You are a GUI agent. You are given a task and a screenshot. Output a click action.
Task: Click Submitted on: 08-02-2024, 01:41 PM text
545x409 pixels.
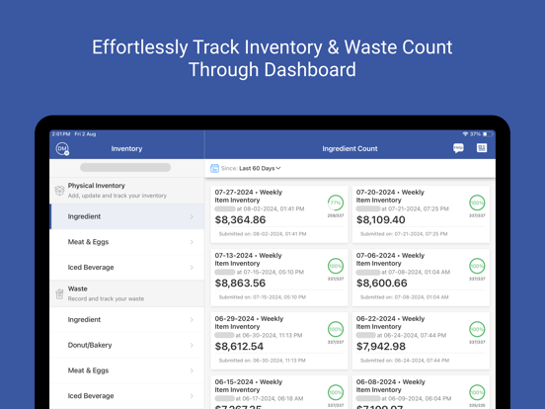[263, 234]
